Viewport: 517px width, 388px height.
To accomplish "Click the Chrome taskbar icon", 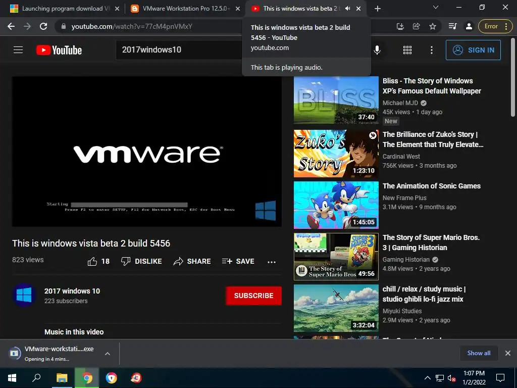I will click(87, 378).
